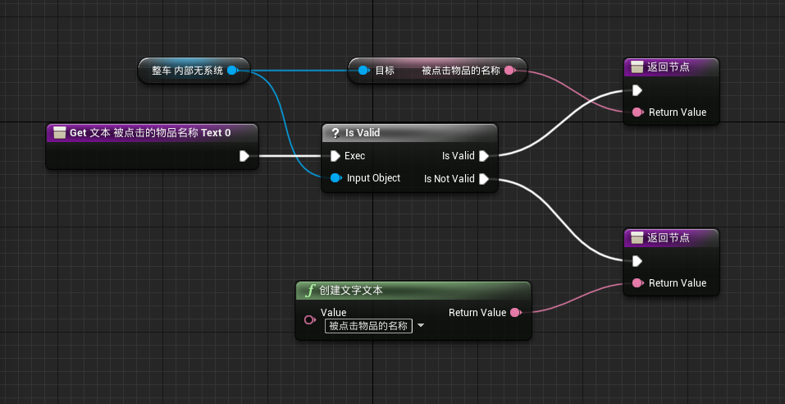Click the header icon of bottom 返回节点
The image size is (785, 404).
637,238
